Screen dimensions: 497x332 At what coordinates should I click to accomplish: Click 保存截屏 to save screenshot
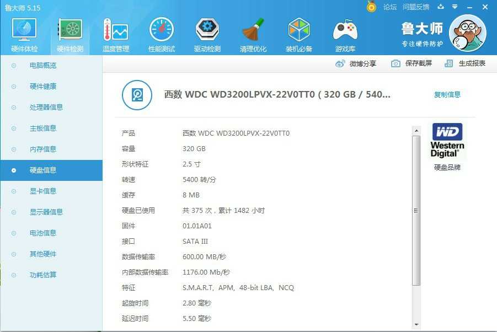click(x=418, y=63)
